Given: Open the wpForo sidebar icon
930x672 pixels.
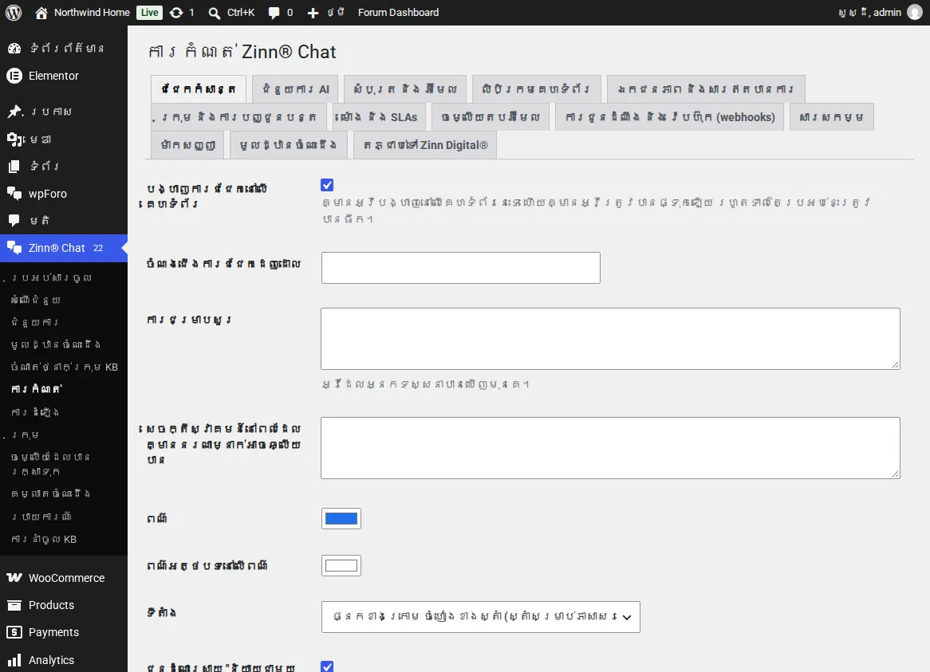Looking at the screenshot, I should point(14,193).
